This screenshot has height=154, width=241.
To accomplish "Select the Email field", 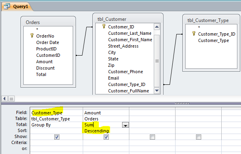I will (113, 78).
